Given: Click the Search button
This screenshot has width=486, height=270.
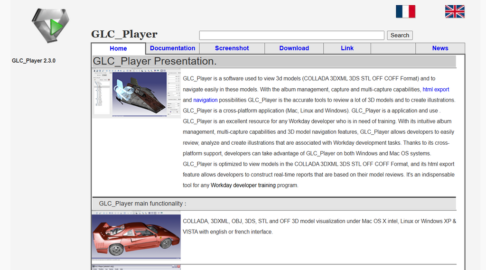Looking at the screenshot, I should pos(400,35).
